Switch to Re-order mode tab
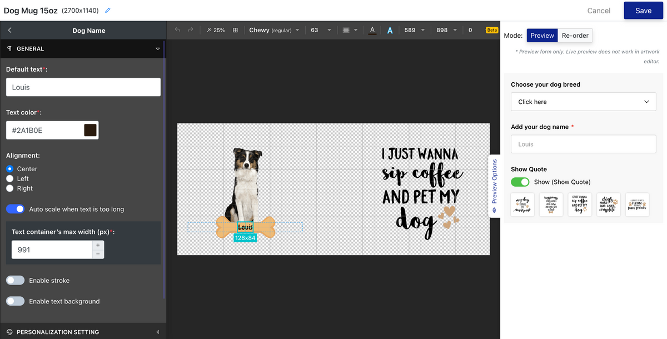 point(575,36)
